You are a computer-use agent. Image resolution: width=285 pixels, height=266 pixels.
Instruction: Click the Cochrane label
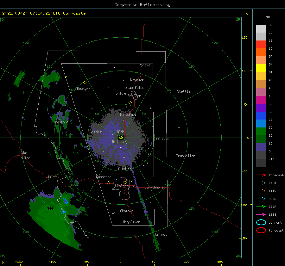tap(104, 177)
